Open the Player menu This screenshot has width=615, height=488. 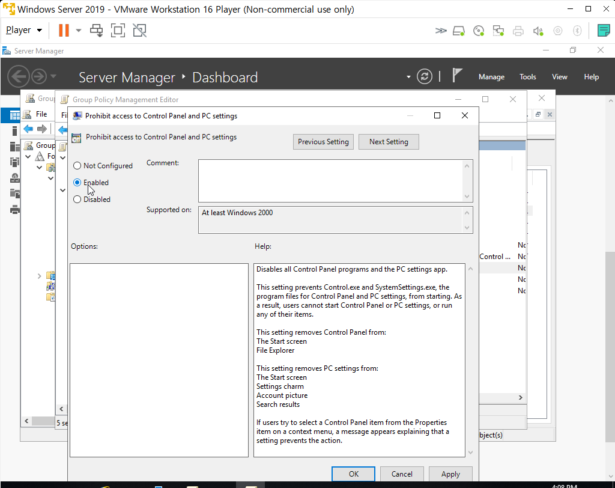point(23,30)
